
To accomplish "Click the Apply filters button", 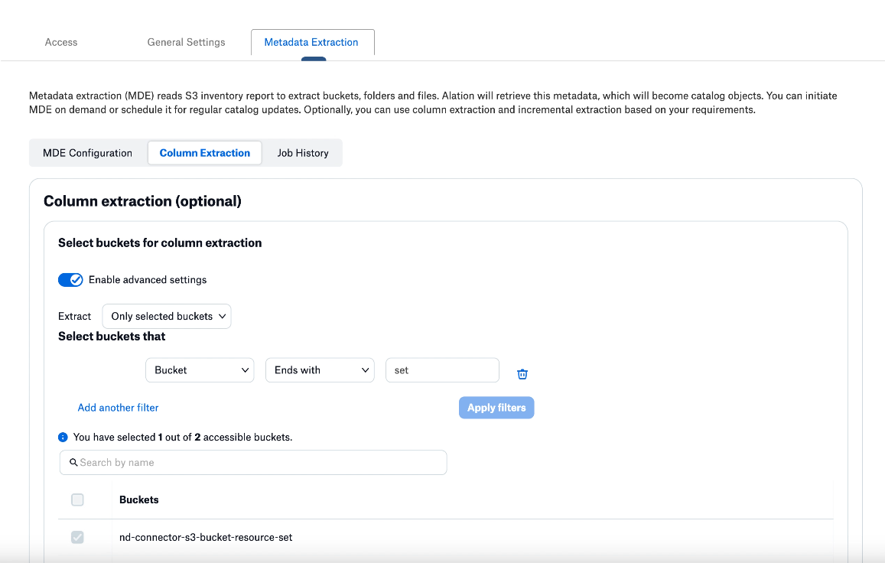I will (x=496, y=408).
